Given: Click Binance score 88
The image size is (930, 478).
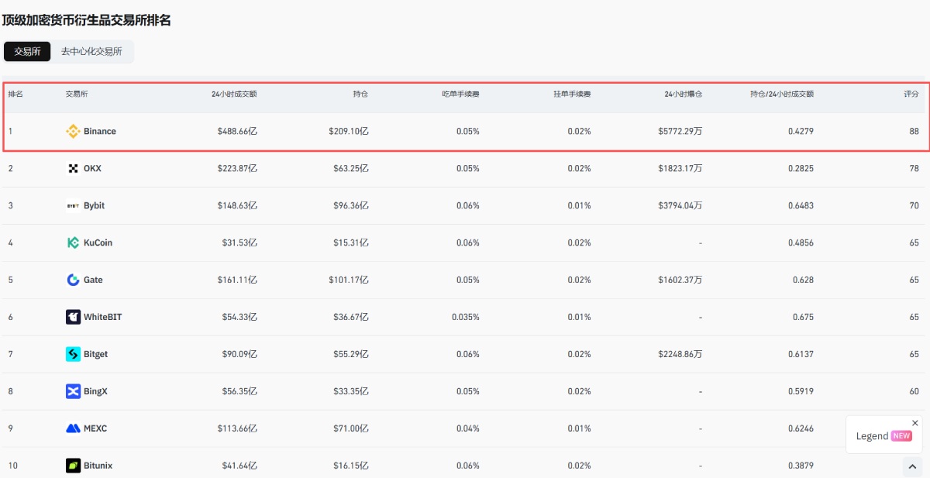Looking at the screenshot, I should [x=914, y=132].
